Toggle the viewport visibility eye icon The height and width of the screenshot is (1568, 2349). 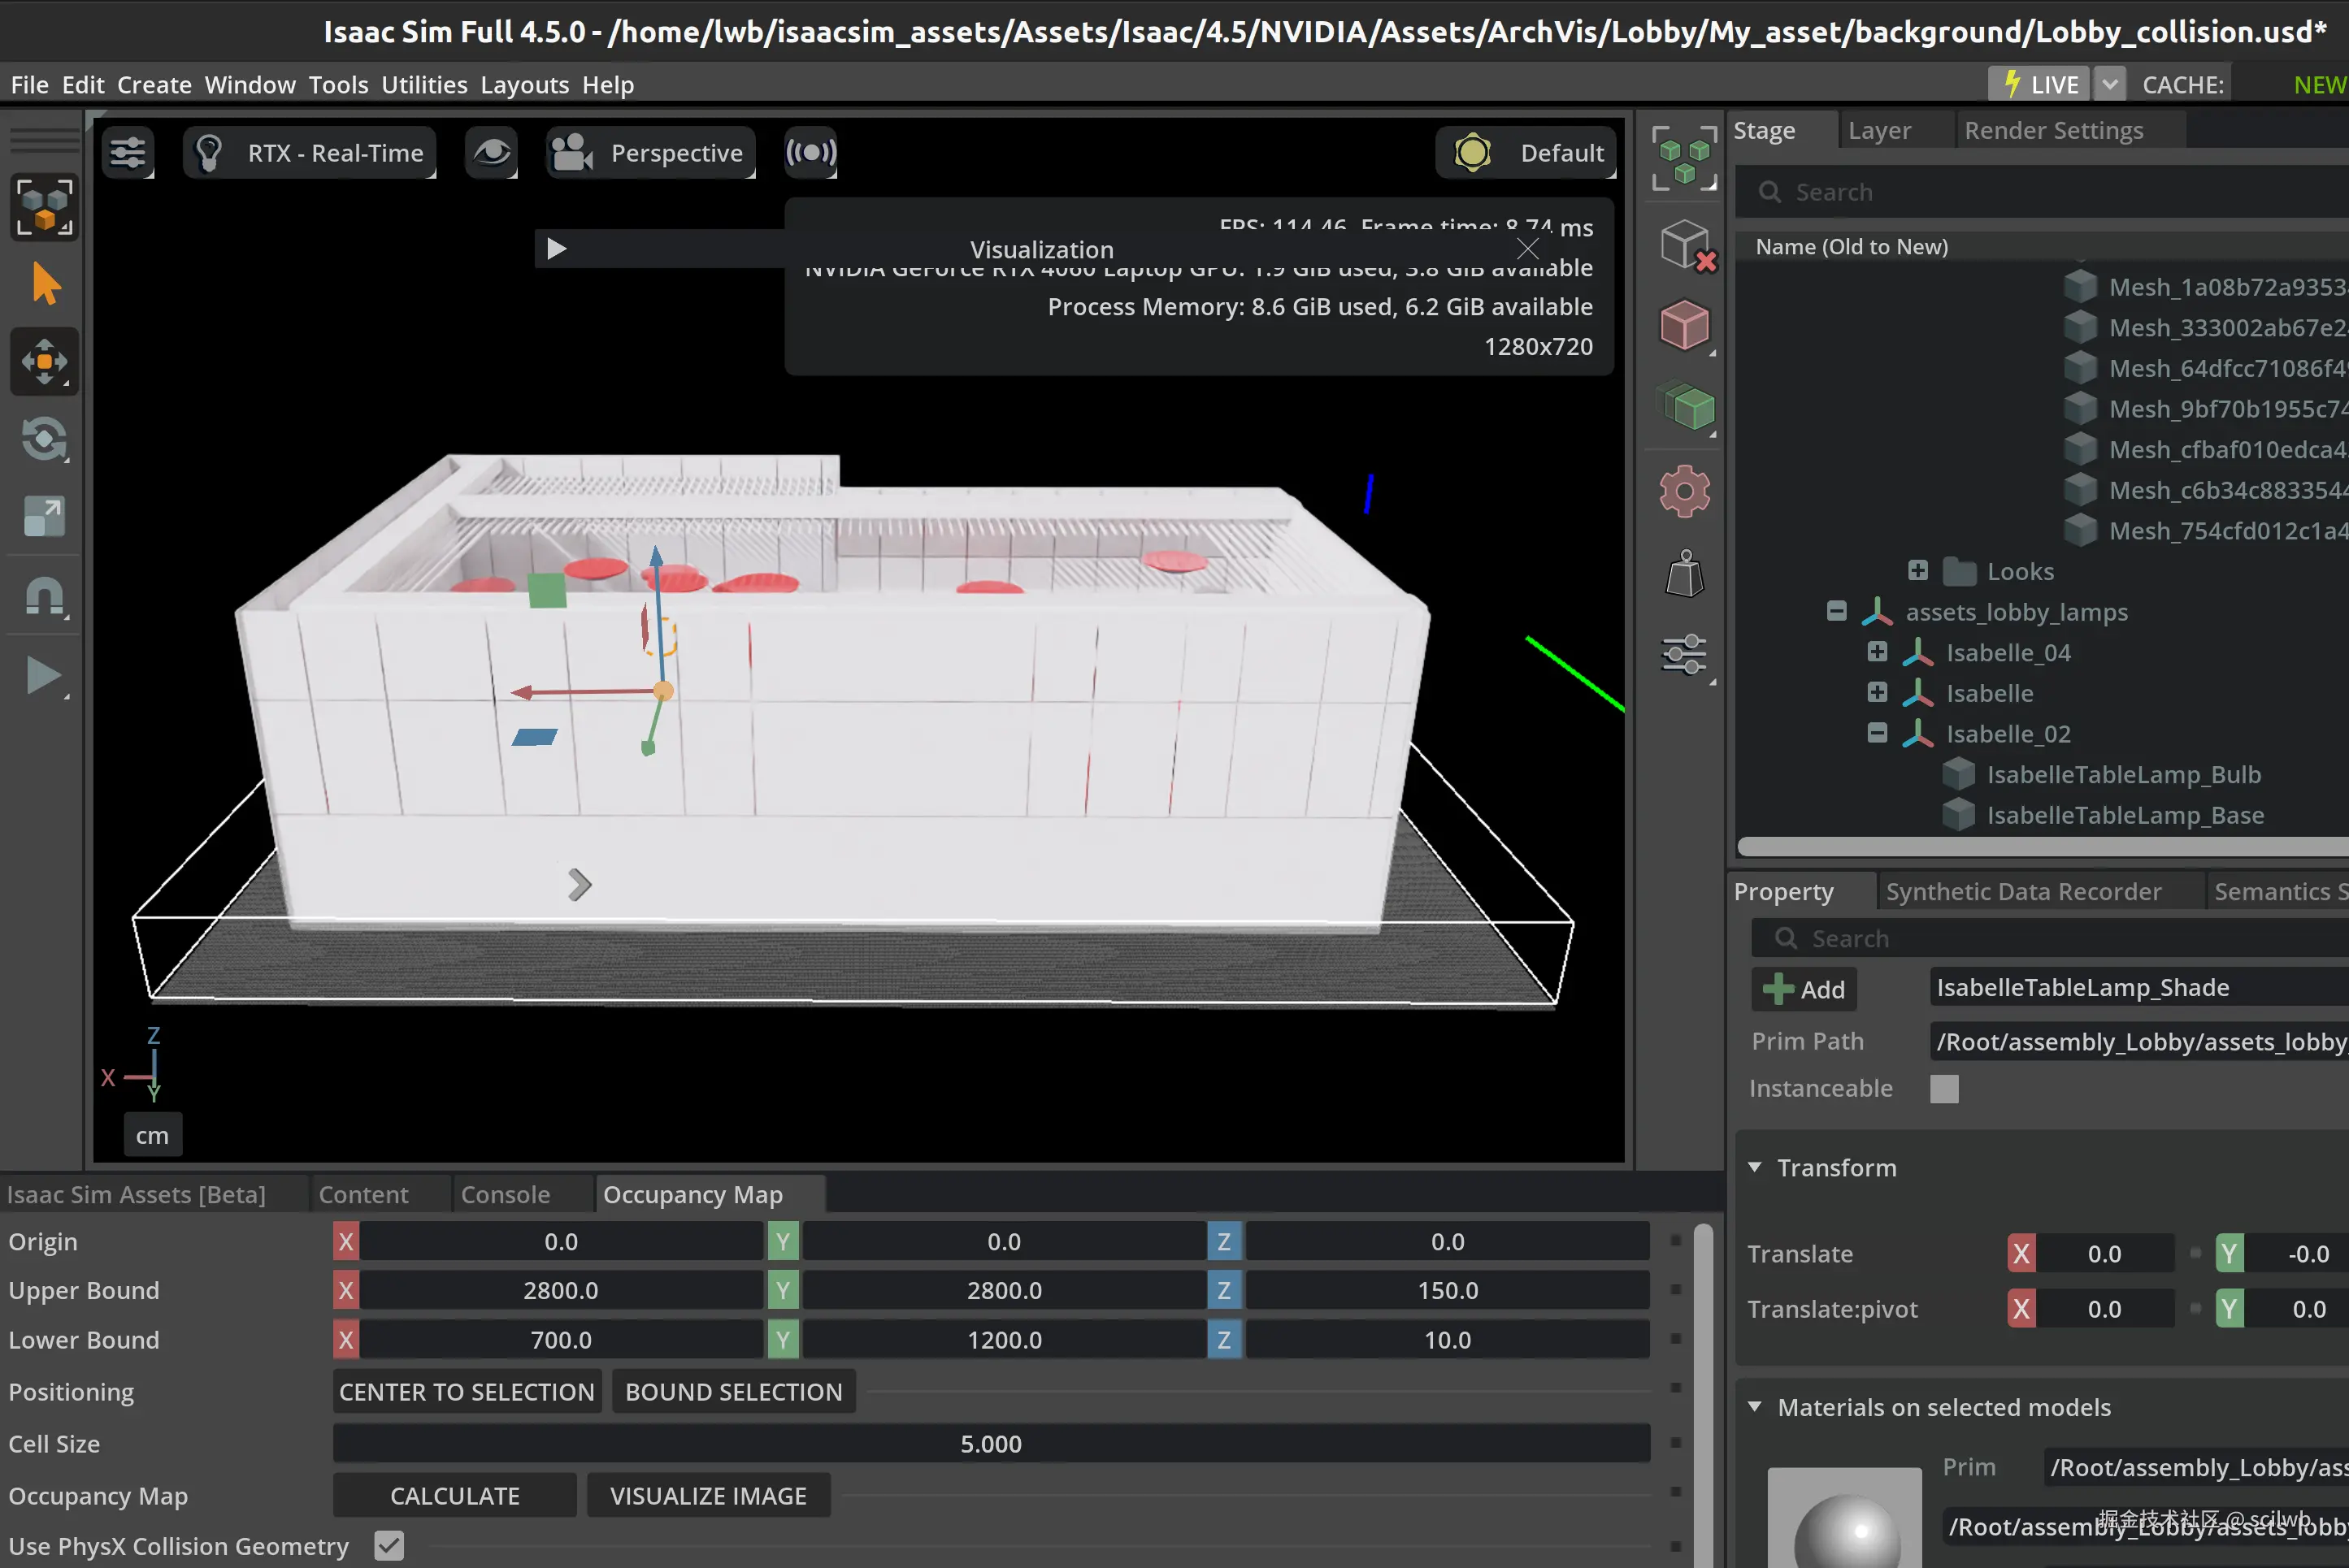pyautogui.click(x=491, y=153)
